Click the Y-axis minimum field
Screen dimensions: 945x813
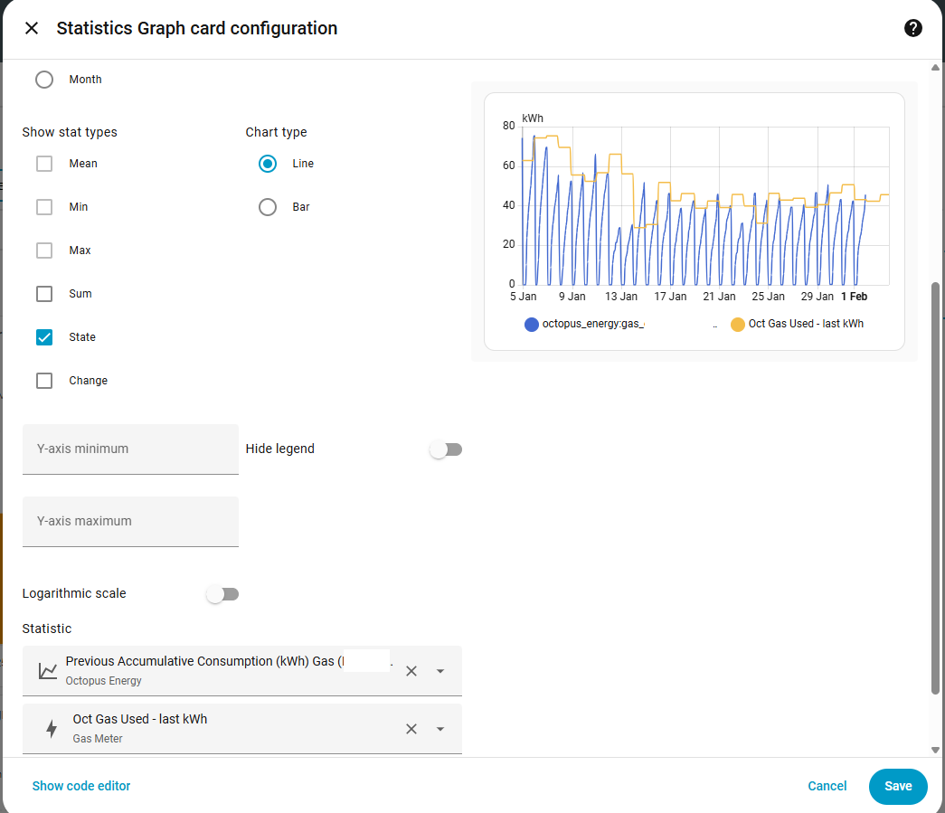click(x=130, y=449)
